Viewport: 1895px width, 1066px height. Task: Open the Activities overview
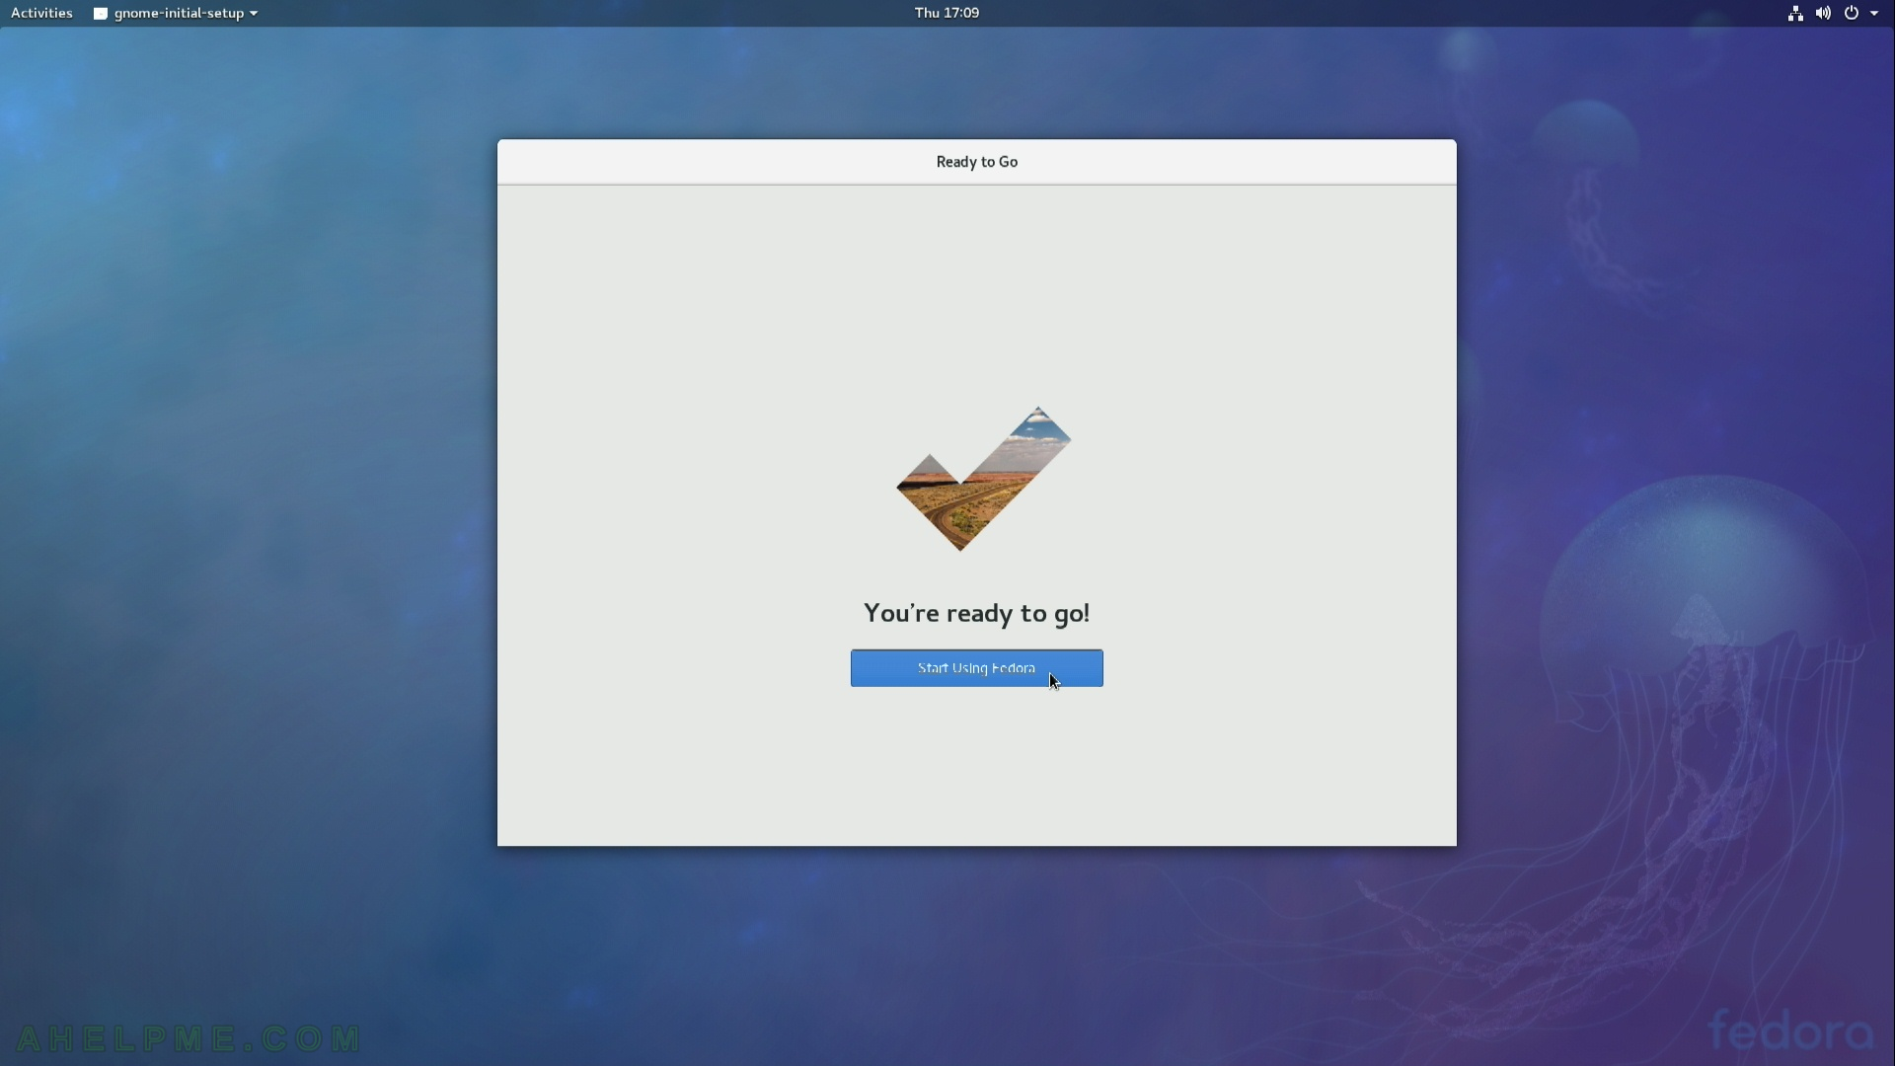tap(41, 13)
